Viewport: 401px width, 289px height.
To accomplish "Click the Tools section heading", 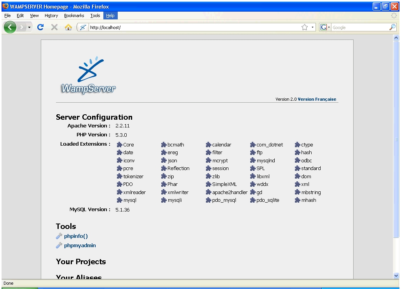I will pos(66,226).
